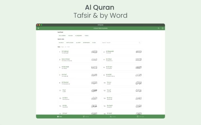
Task: Switch to the Page list tab
Action: [x=63, y=47]
